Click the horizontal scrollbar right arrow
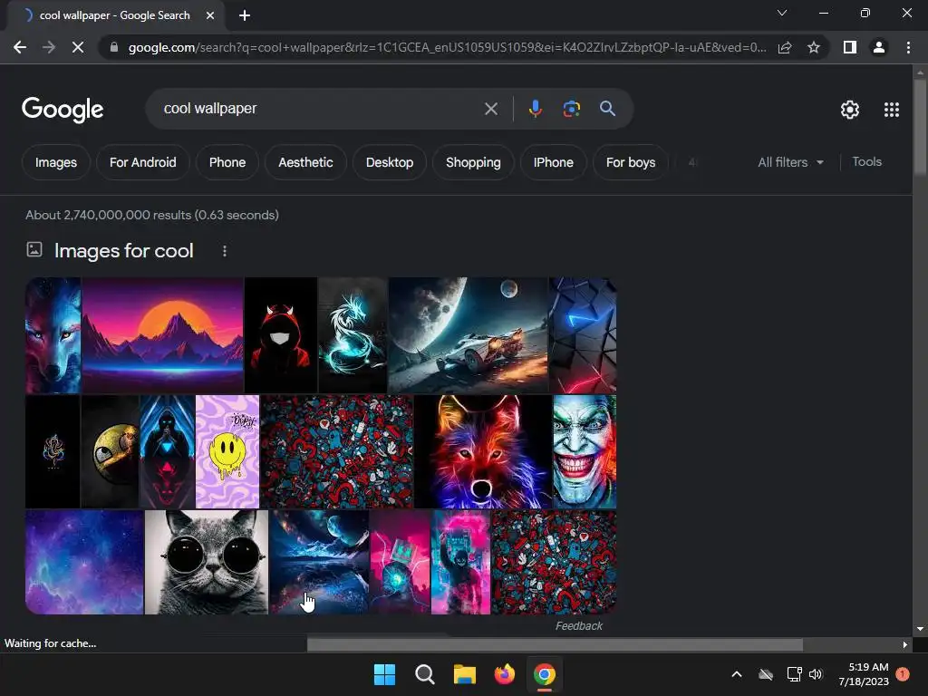 click(x=905, y=644)
